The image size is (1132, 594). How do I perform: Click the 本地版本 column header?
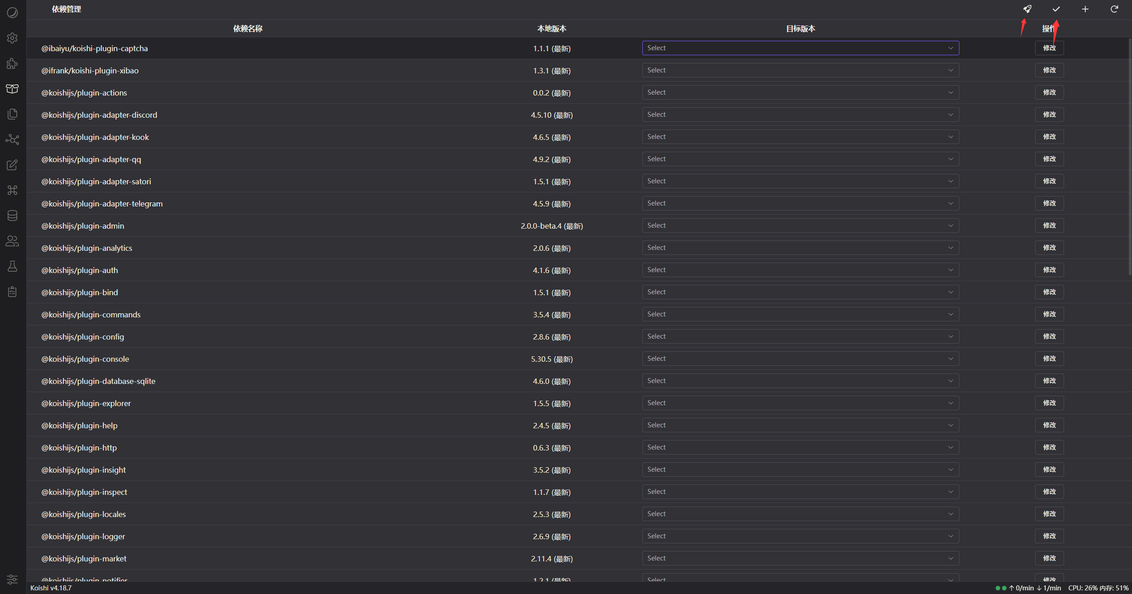552,29
